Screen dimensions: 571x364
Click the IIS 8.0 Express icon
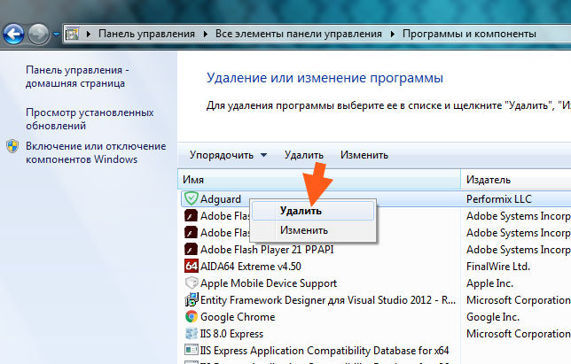(x=192, y=334)
